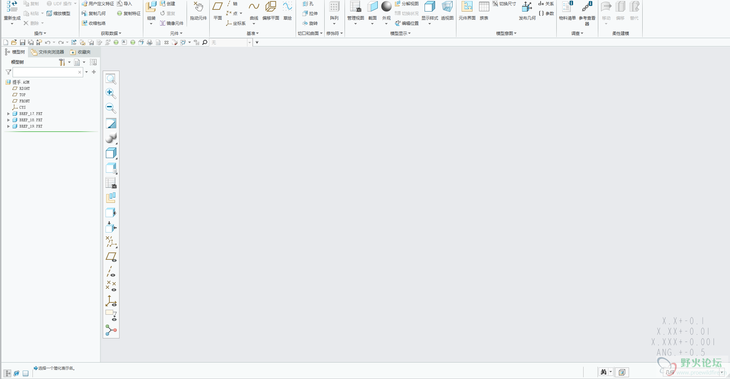Open 用户定义特征 user-defined feature
Screen dimensions: 730x379
pyautogui.click(x=98, y=3)
